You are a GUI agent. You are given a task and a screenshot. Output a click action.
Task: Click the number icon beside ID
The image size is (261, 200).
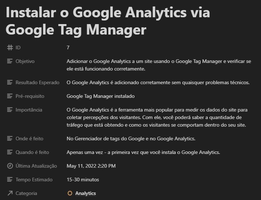10,47
